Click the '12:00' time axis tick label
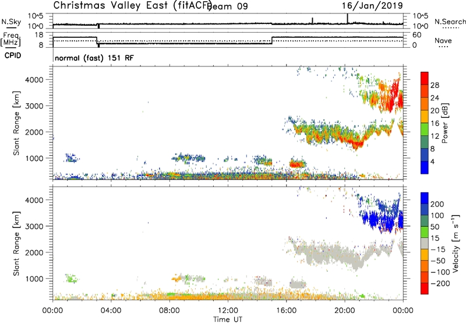The width and height of the screenshot is (466, 323). (228, 311)
